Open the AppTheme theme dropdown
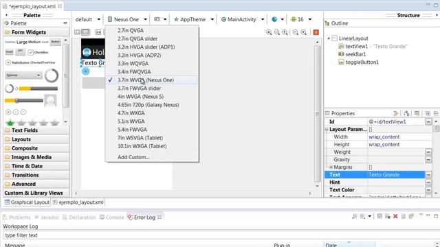The width and height of the screenshot is (440, 247). click(194, 19)
